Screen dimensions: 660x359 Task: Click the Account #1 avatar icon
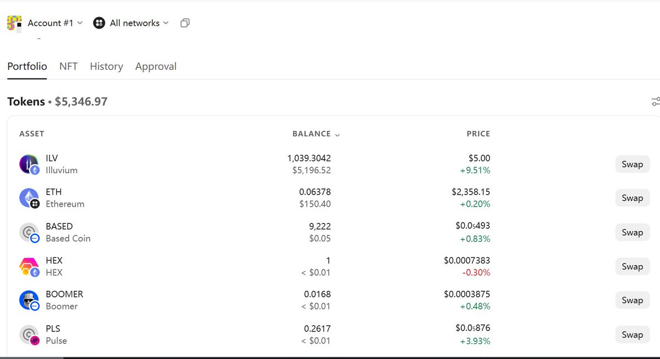[x=14, y=23]
